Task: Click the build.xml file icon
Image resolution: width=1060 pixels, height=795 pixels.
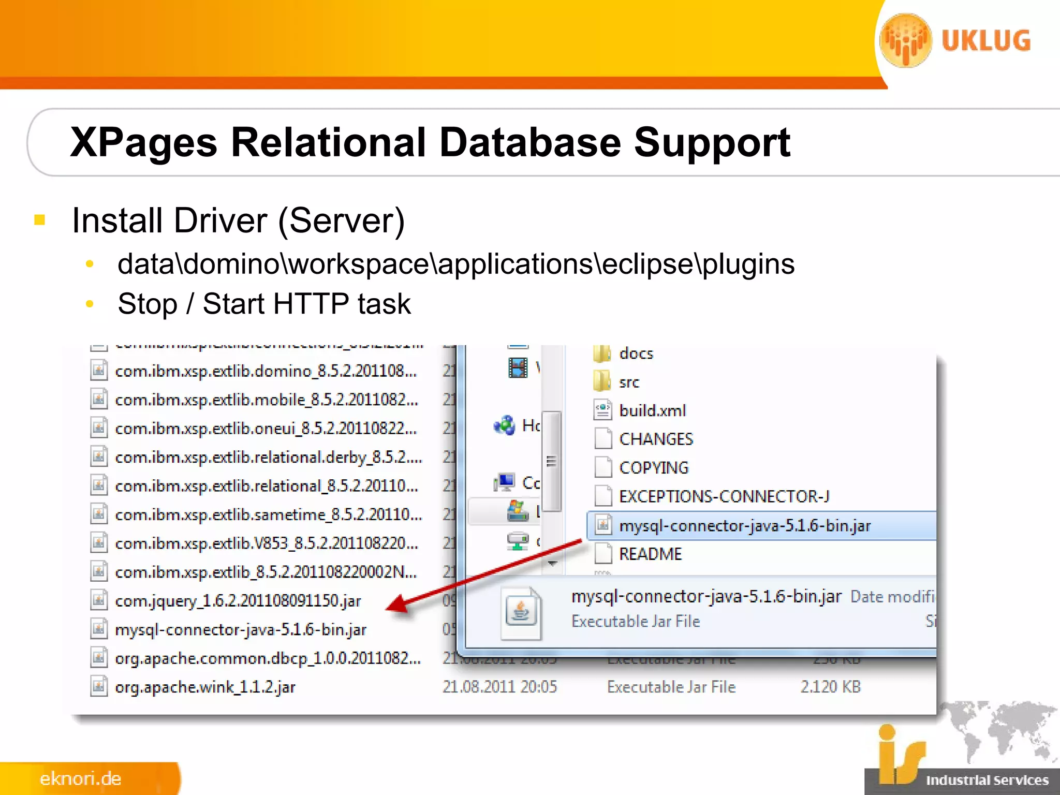Action: (x=602, y=410)
